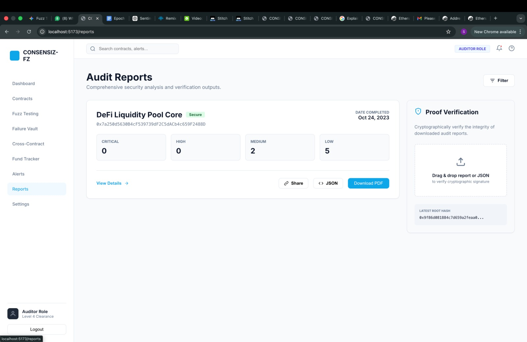Go back with browser back arrow
527x342 pixels.
coord(7,32)
